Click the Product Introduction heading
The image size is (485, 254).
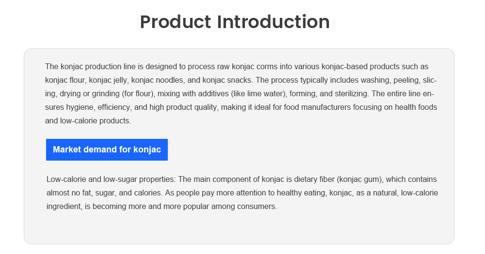235,22
